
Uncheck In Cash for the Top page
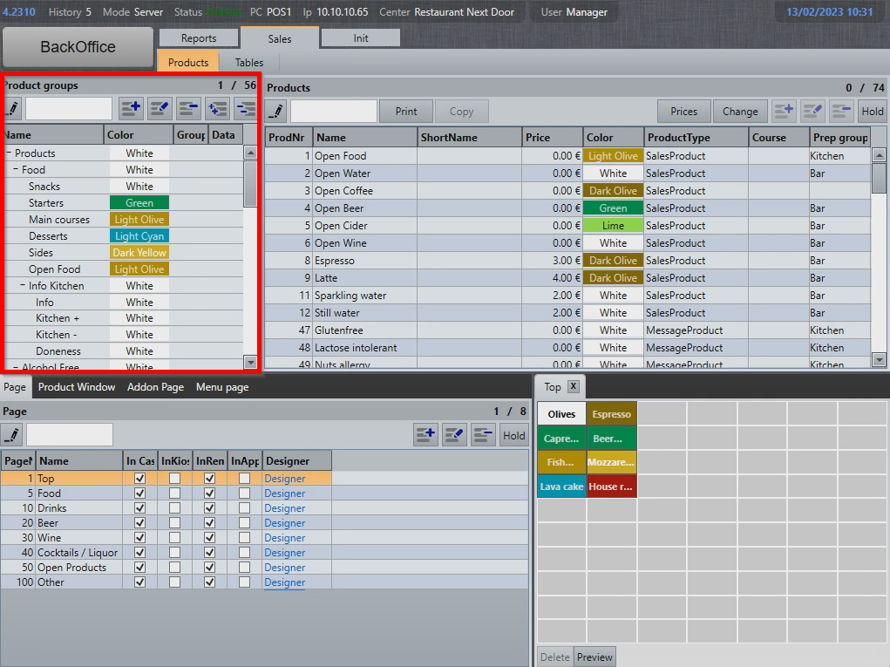coord(138,478)
